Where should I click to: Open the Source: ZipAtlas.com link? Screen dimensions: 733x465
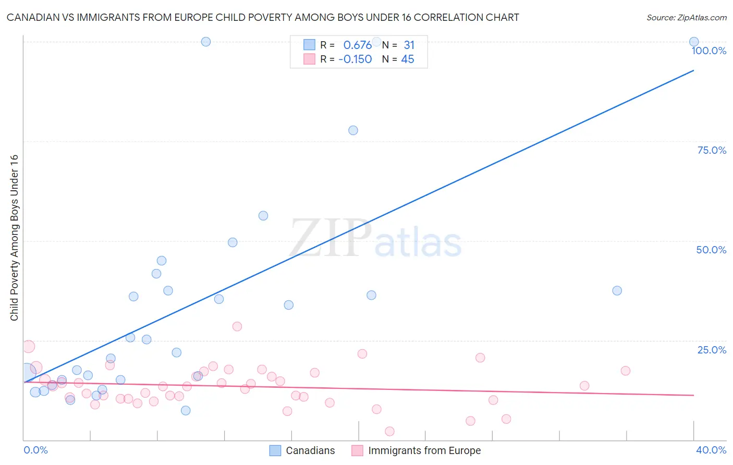pyautogui.click(x=687, y=17)
